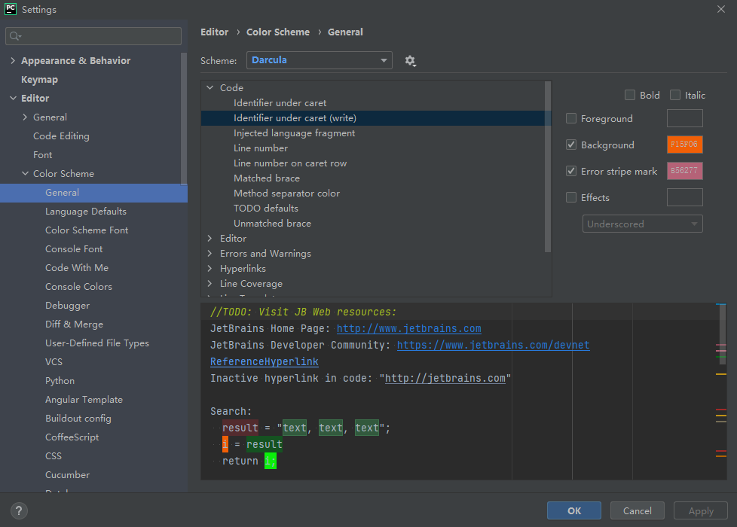Open VCS color settings
737x527 pixels.
click(54, 361)
